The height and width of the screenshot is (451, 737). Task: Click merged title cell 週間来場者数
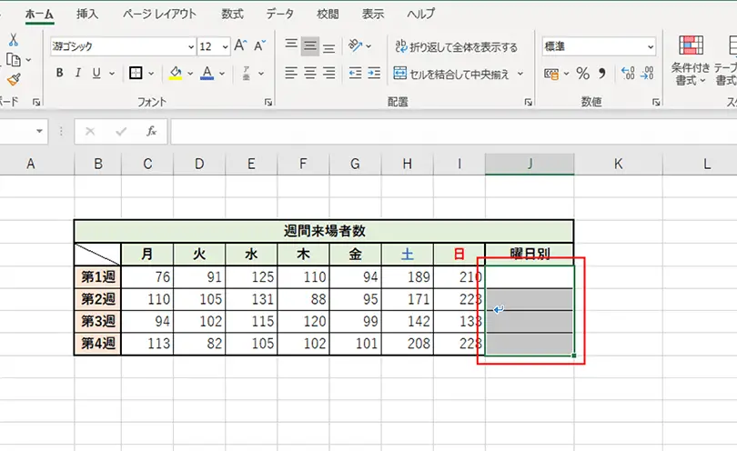coord(324,231)
